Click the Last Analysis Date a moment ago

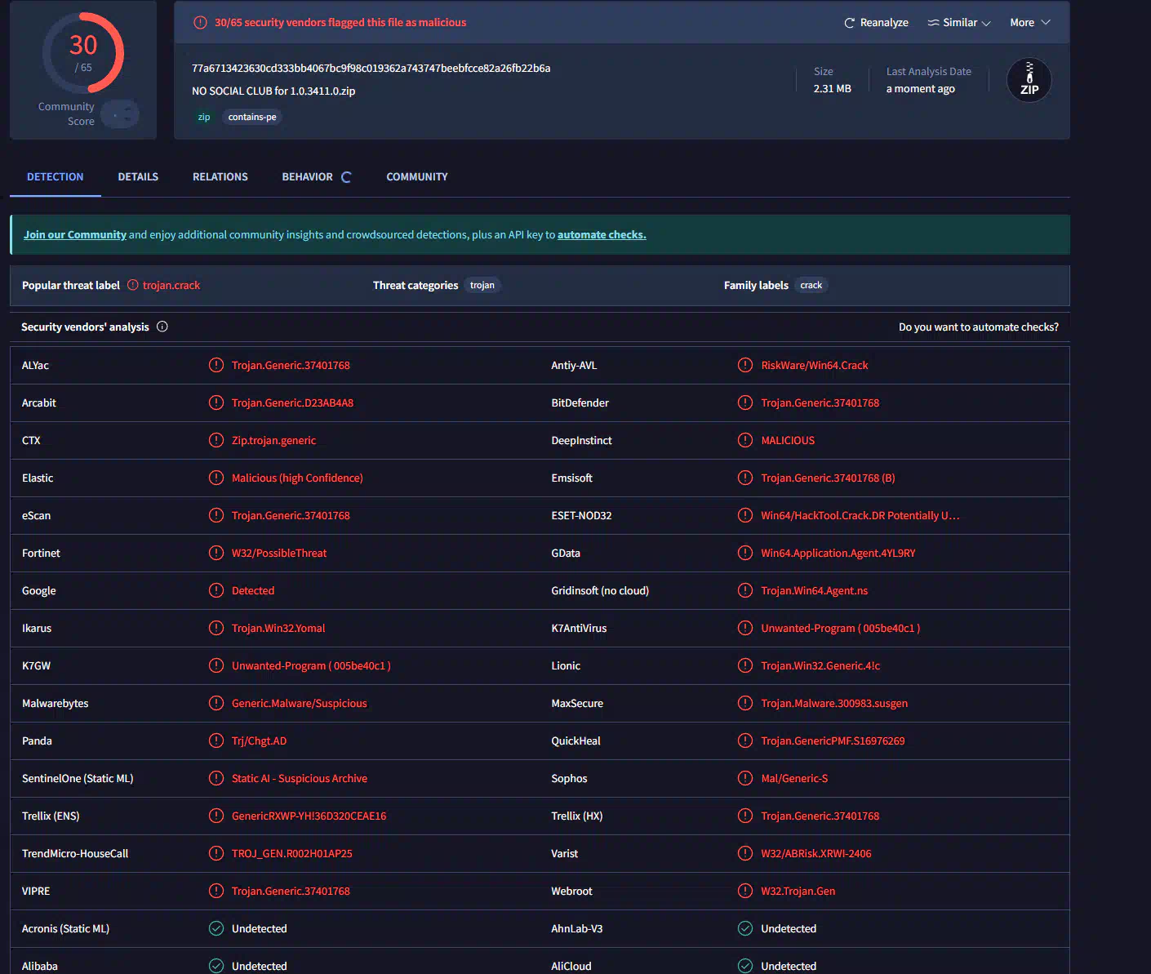tap(921, 89)
